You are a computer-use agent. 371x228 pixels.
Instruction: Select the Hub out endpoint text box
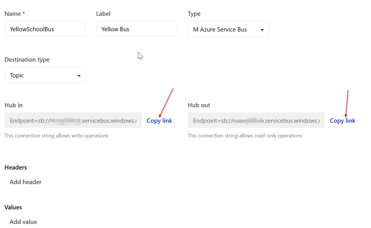coord(256,120)
